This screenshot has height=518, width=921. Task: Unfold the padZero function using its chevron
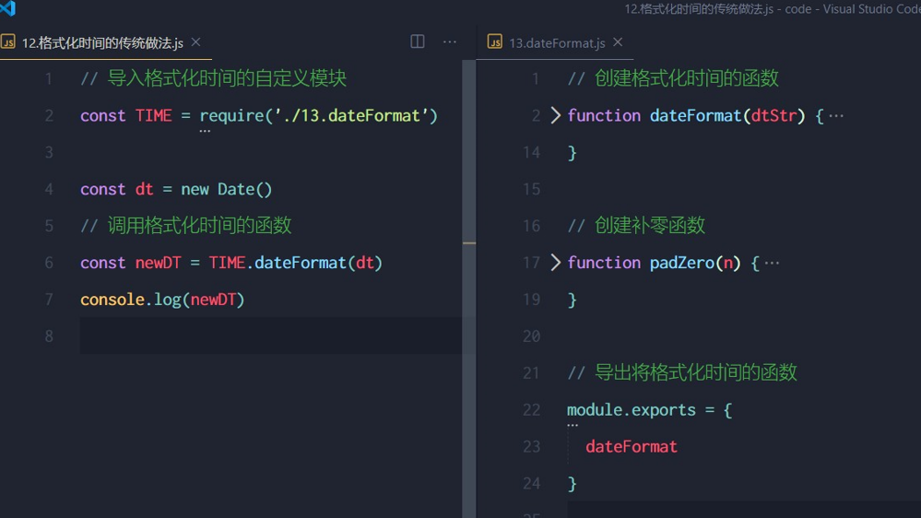555,263
